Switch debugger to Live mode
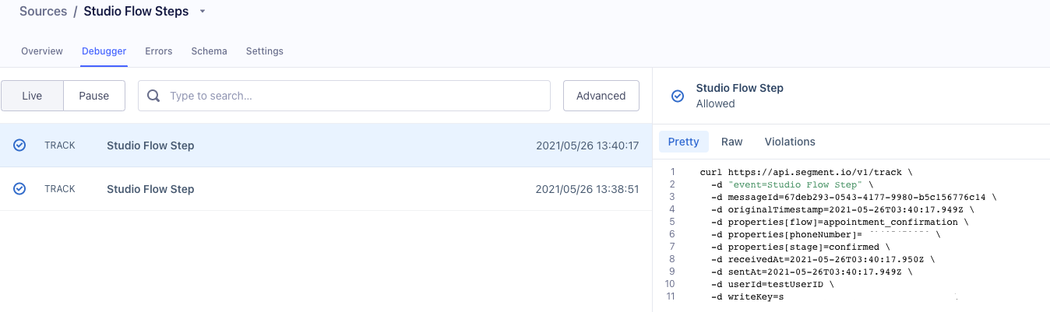This screenshot has height=312, width=1050. (32, 96)
